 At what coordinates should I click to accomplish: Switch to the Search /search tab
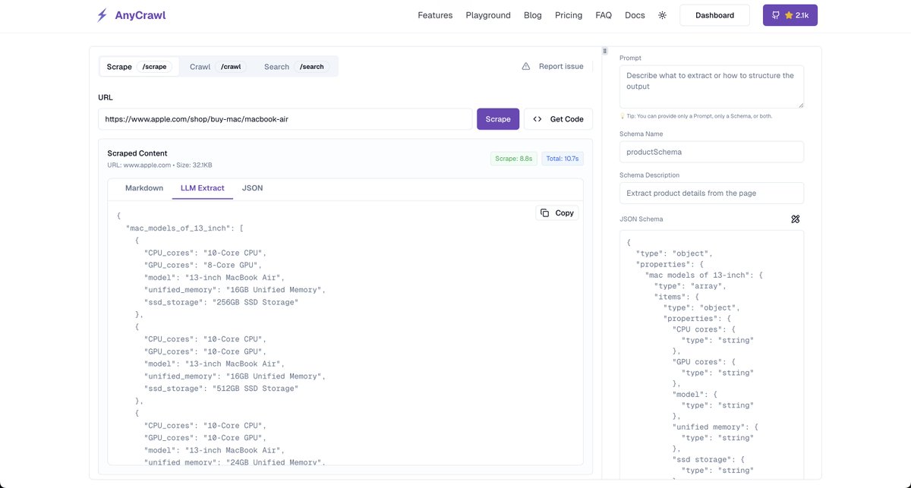pyautogui.click(x=297, y=67)
